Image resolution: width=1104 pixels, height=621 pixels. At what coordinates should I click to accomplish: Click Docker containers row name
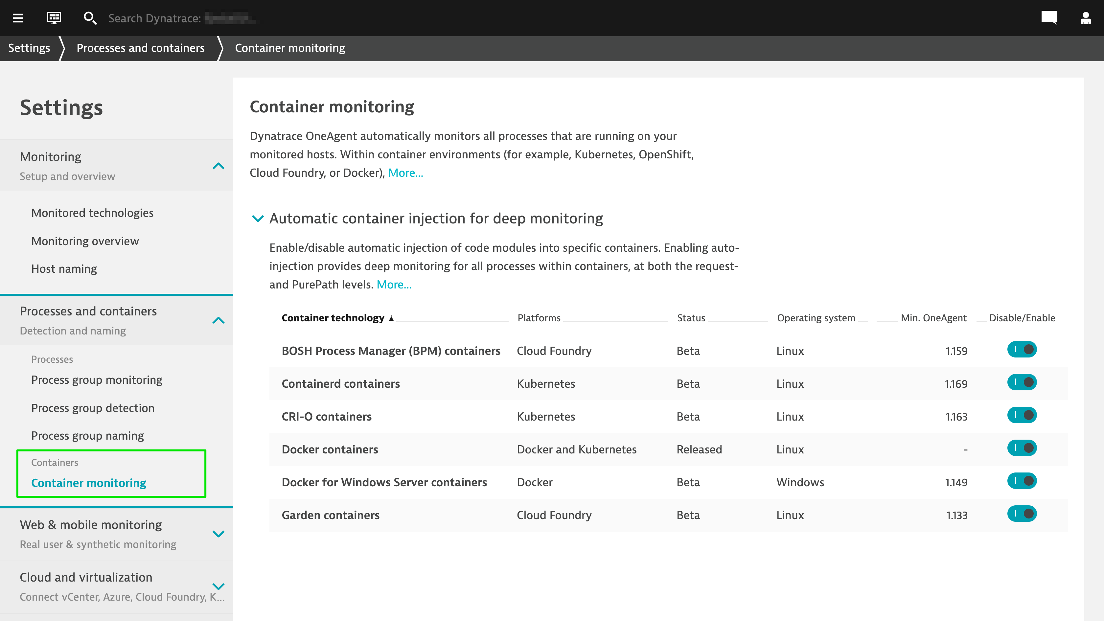pyautogui.click(x=330, y=449)
